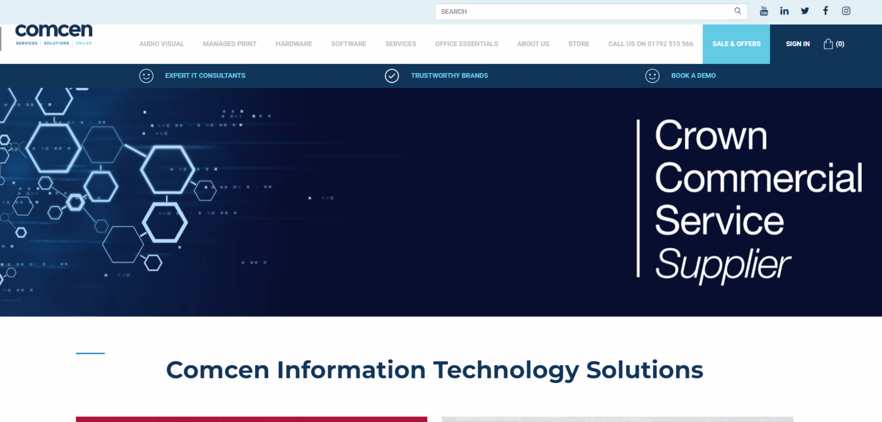Click the smiley icon beside Expert IT Consultants
The height and width of the screenshot is (422, 882).
146,76
